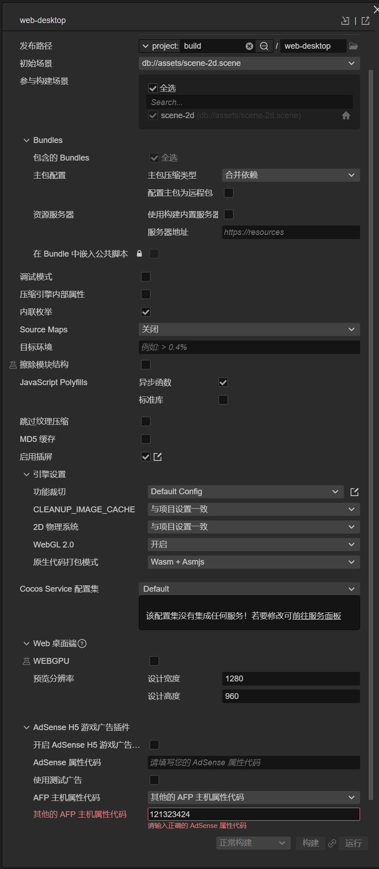Toggle 全选 for build scenes
This screenshot has width=379, height=869.
153,88
